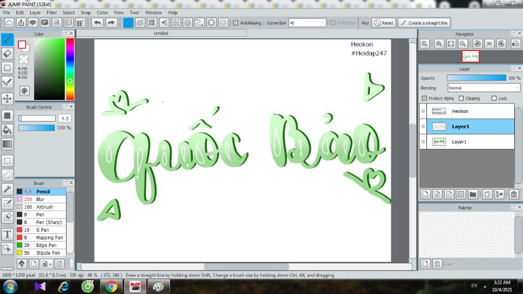Add a new layer folder
This screenshot has height=294, width=523.
(472, 194)
